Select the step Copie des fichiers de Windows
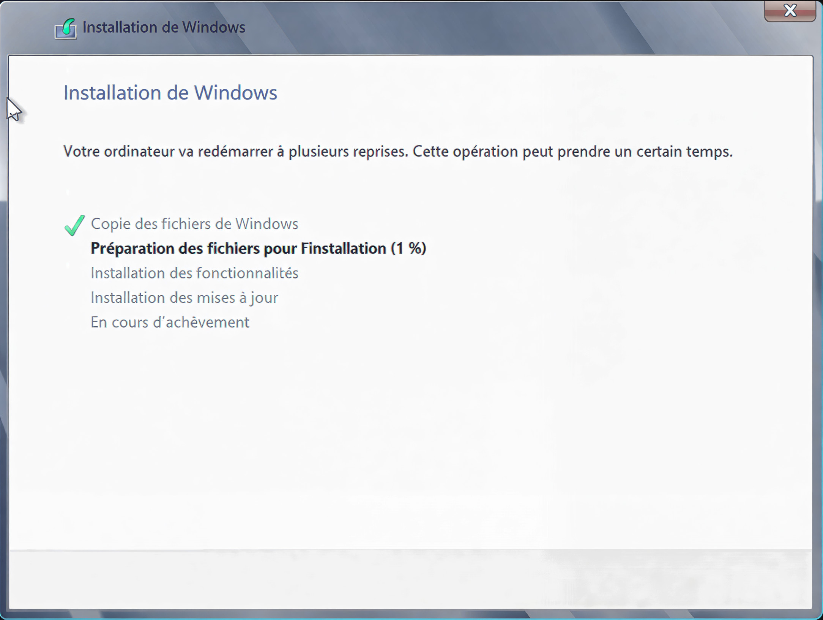 (194, 224)
